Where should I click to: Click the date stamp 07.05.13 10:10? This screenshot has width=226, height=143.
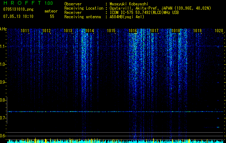pos(18,16)
